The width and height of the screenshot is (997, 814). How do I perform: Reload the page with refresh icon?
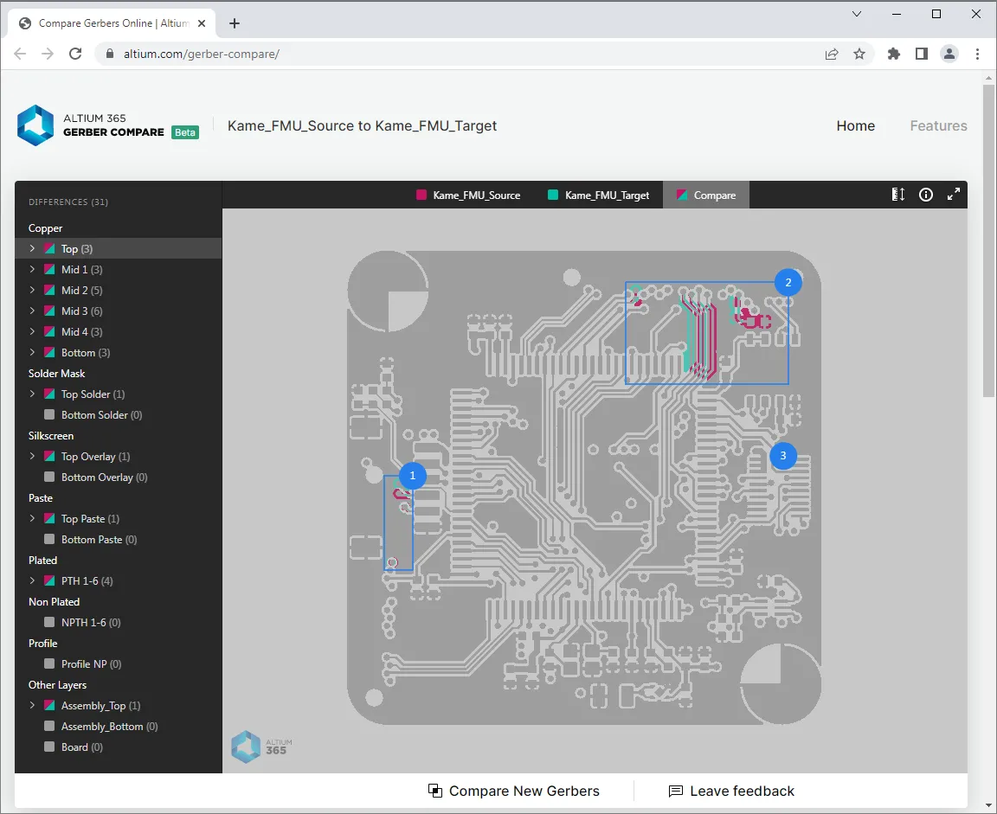75,54
